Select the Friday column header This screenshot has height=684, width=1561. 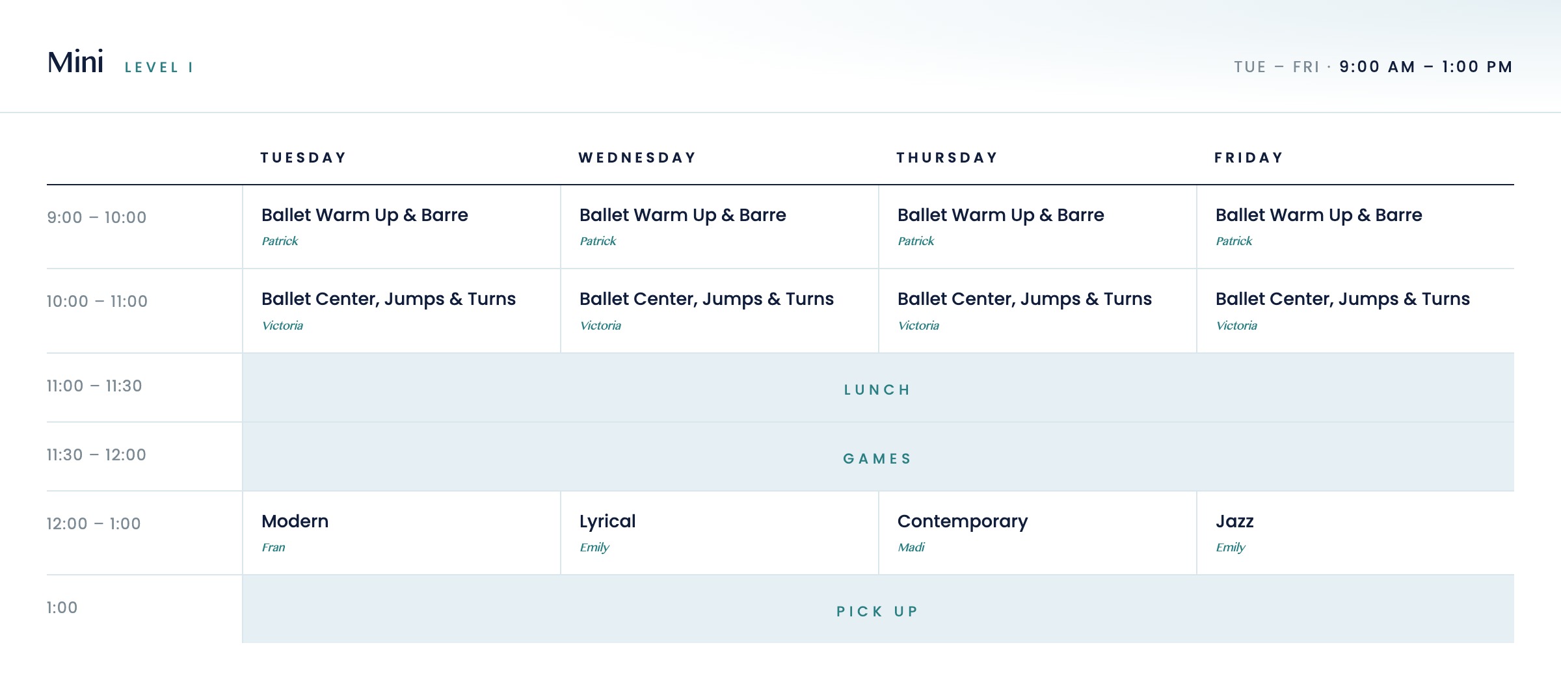pos(1249,158)
